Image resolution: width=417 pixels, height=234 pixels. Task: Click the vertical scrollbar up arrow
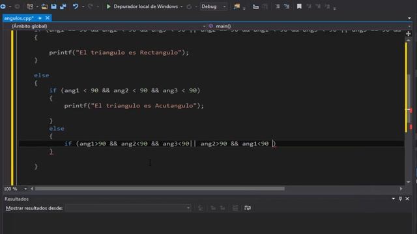point(409,40)
